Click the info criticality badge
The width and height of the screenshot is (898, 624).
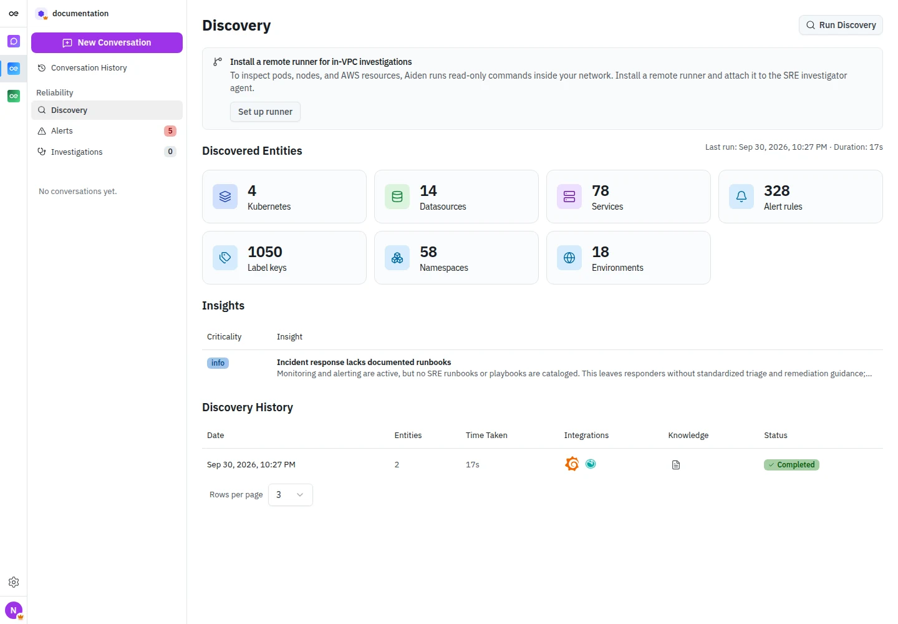tap(218, 363)
